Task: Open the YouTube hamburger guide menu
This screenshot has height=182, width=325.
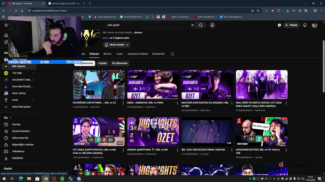Action: (x=6, y=25)
